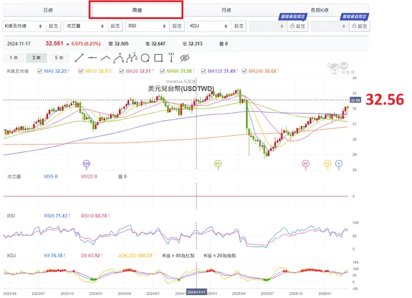The height and width of the screenshot is (298, 412).
Task: Select the 1 年 range button
Action: point(14,58)
